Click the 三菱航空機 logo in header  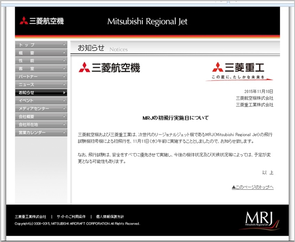(41, 21)
